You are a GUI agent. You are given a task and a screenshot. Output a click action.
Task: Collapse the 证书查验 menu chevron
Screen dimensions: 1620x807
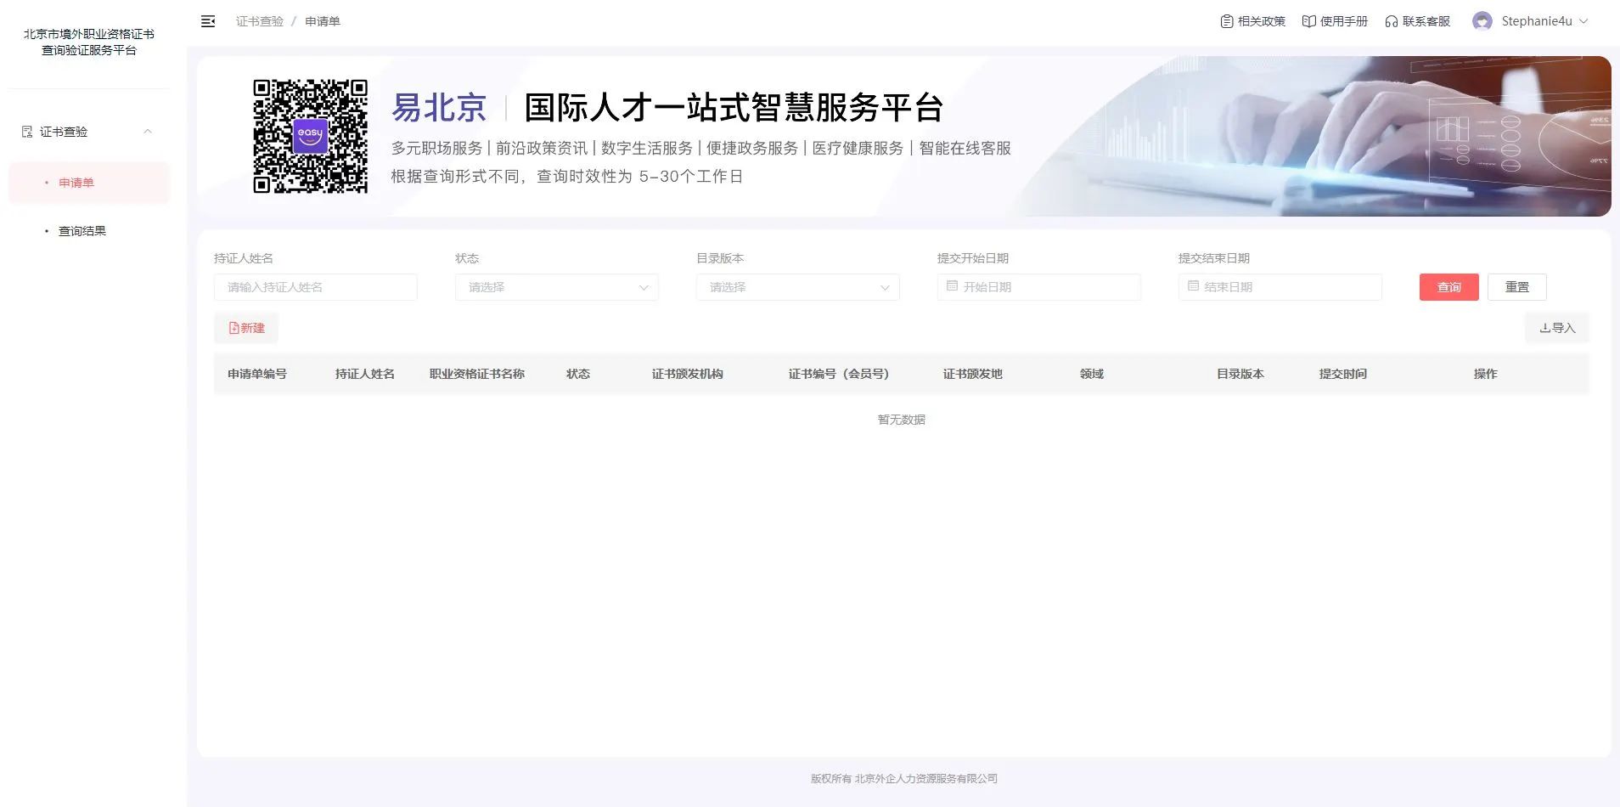148,132
